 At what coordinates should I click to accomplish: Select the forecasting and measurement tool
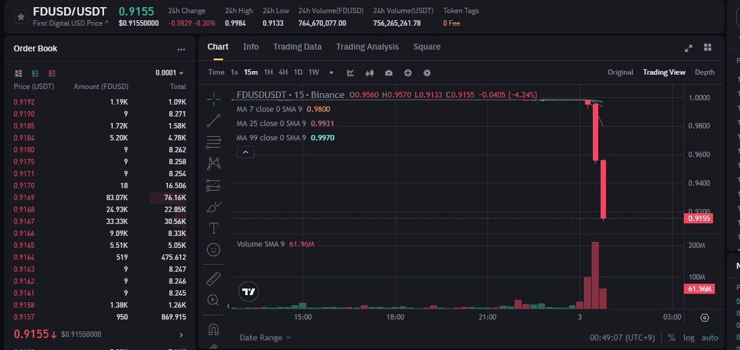[x=214, y=185]
